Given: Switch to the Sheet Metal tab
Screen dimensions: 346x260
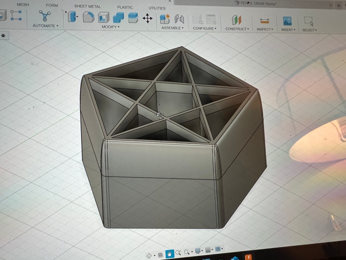Looking at the screenshot, I should 88,6.
